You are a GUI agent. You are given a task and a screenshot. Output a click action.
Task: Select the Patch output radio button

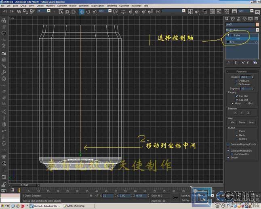point(237,131)
